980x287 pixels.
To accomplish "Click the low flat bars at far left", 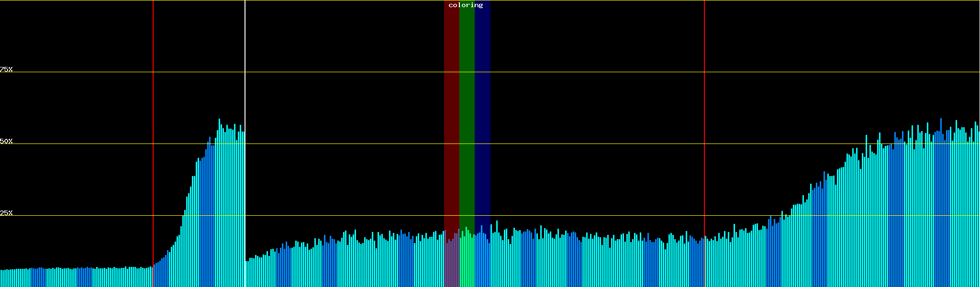I will pos(72,277).
